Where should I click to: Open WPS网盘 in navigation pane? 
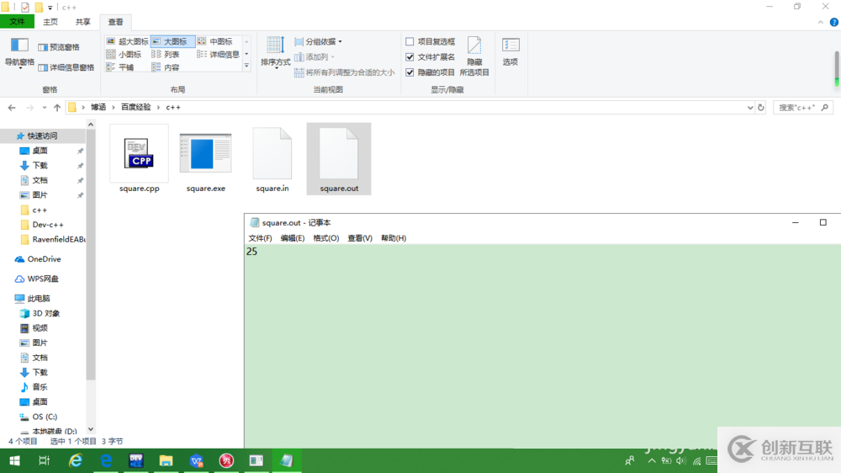pyautogui.click(x=43, y=279)
